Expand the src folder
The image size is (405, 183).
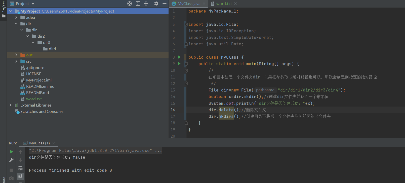point(16,61)
